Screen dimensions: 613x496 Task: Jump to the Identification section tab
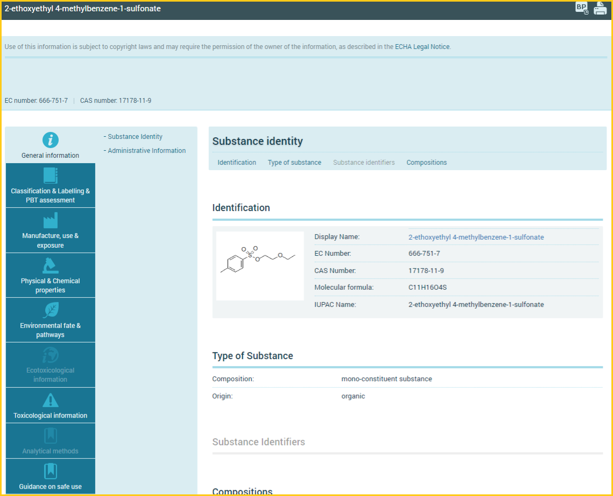[x=237, y=163]
